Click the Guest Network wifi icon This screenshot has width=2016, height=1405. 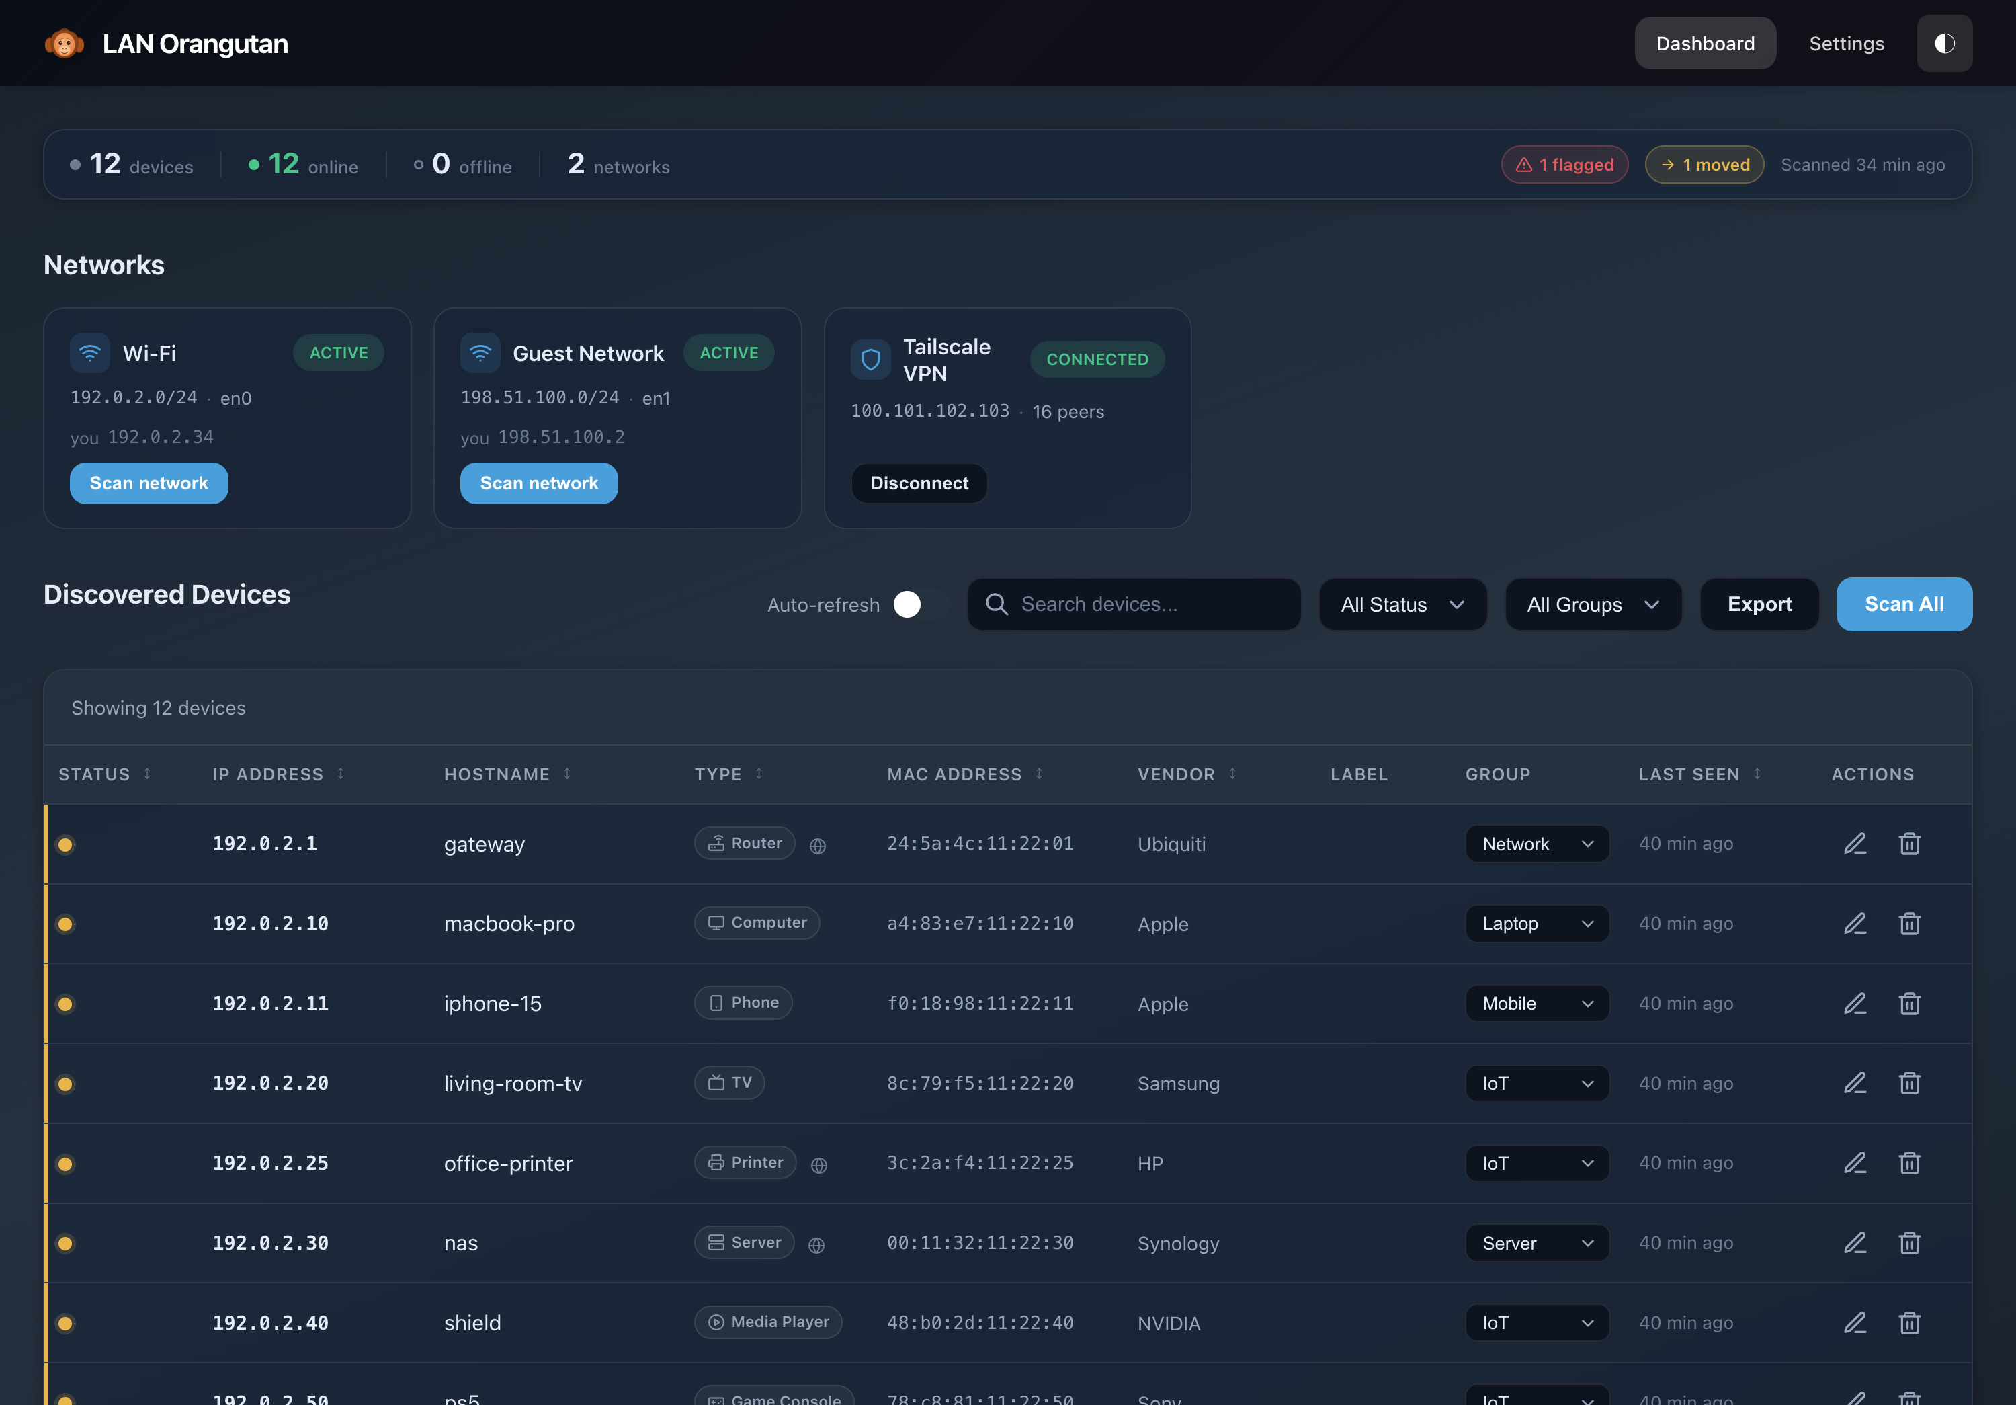tap(479, 353)
